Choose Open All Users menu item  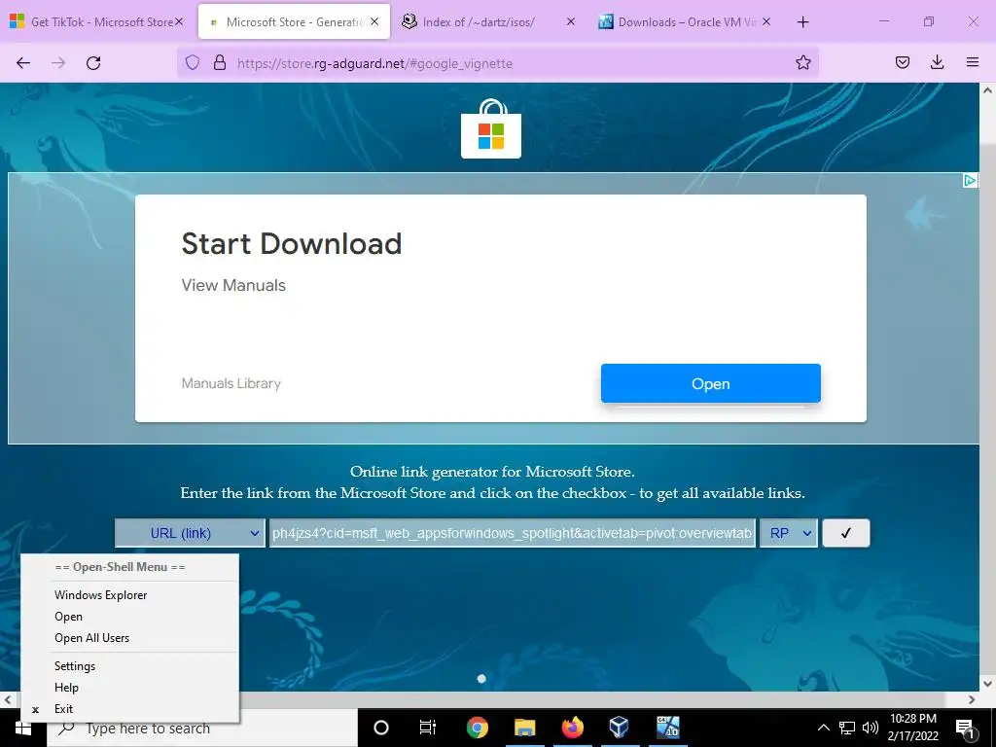click(130, 638)
